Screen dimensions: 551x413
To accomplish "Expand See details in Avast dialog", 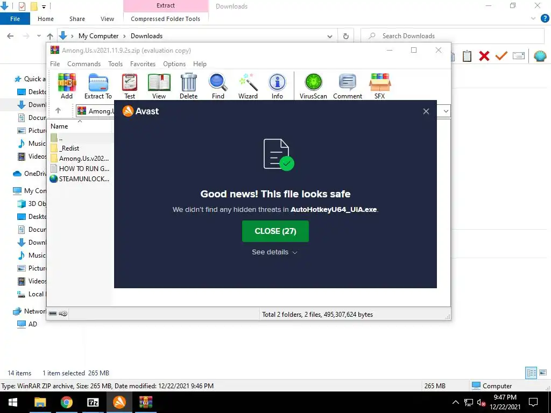I will click(x=275, y=252).
